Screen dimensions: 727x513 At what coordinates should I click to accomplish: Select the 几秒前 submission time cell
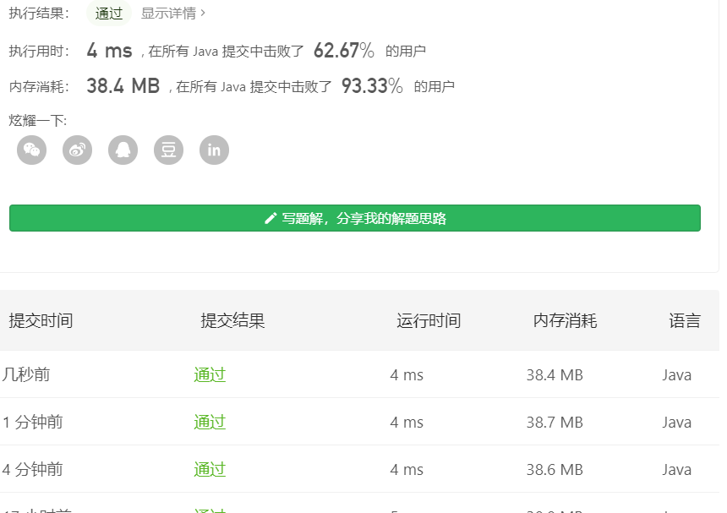pyautogui.click(x=26, y=374)
